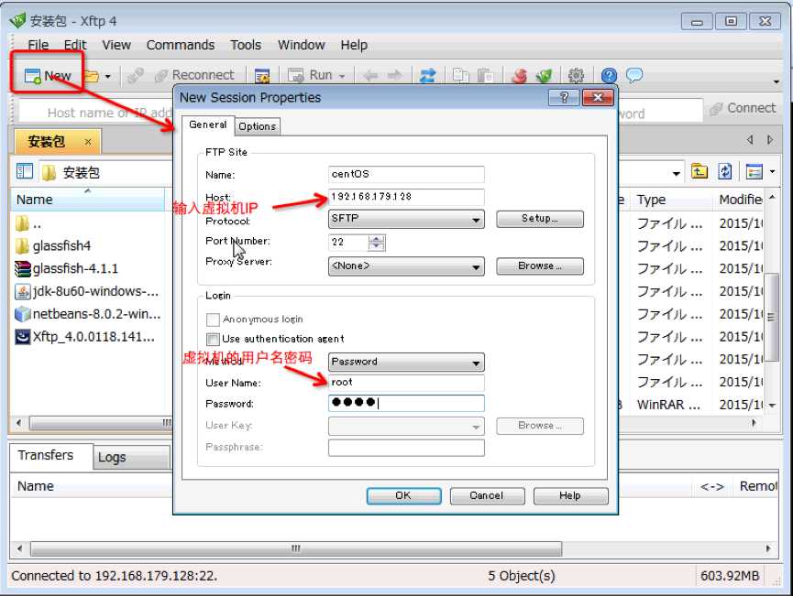This screenshot has width=793, height=596.
Task: Click the blue transfer arrows toolbar icon
Action: pyautogui.click(x=427, y=76)
